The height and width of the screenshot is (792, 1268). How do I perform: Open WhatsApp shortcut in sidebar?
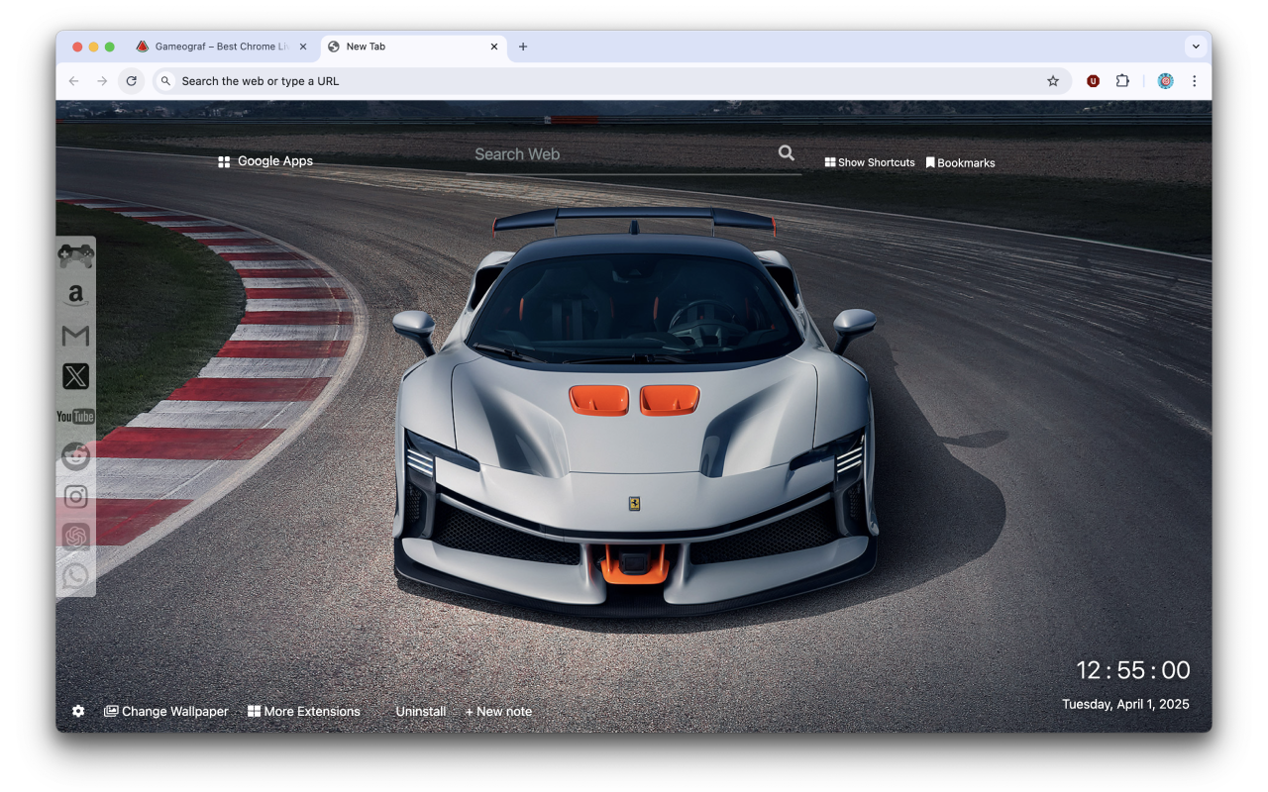tap(75, 576)
